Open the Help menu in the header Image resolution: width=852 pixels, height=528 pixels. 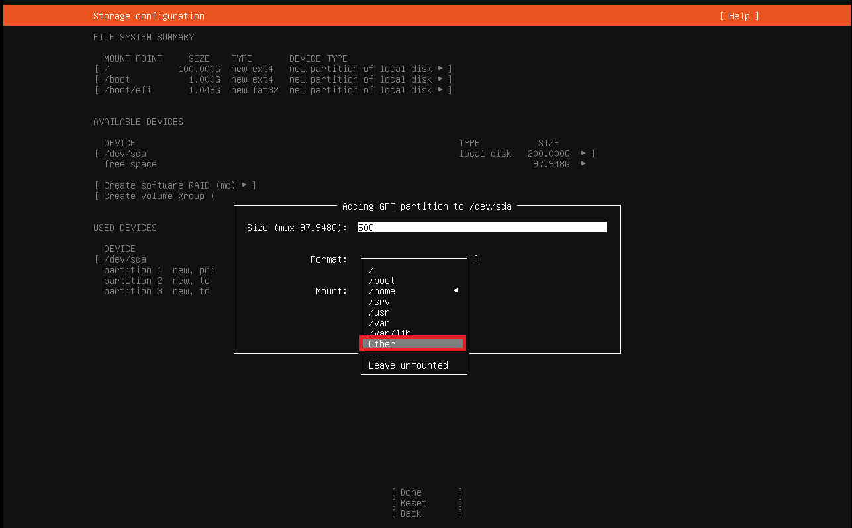tap(739, 16)
